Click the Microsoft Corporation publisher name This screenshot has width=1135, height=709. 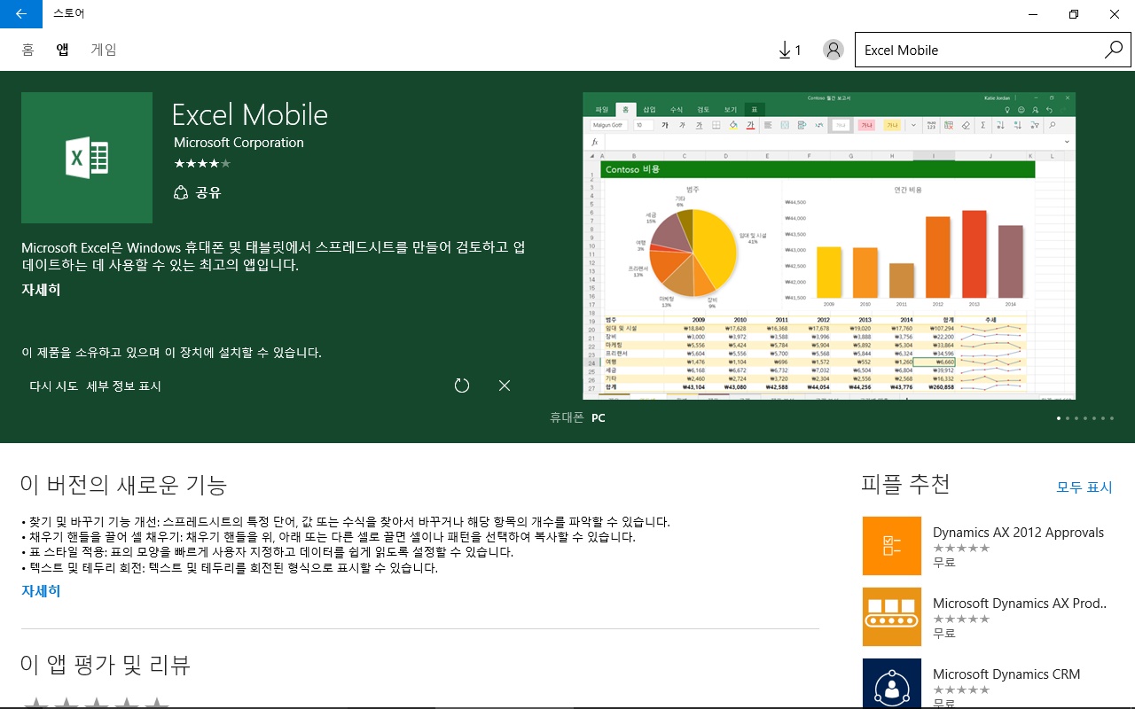point(239,143)
